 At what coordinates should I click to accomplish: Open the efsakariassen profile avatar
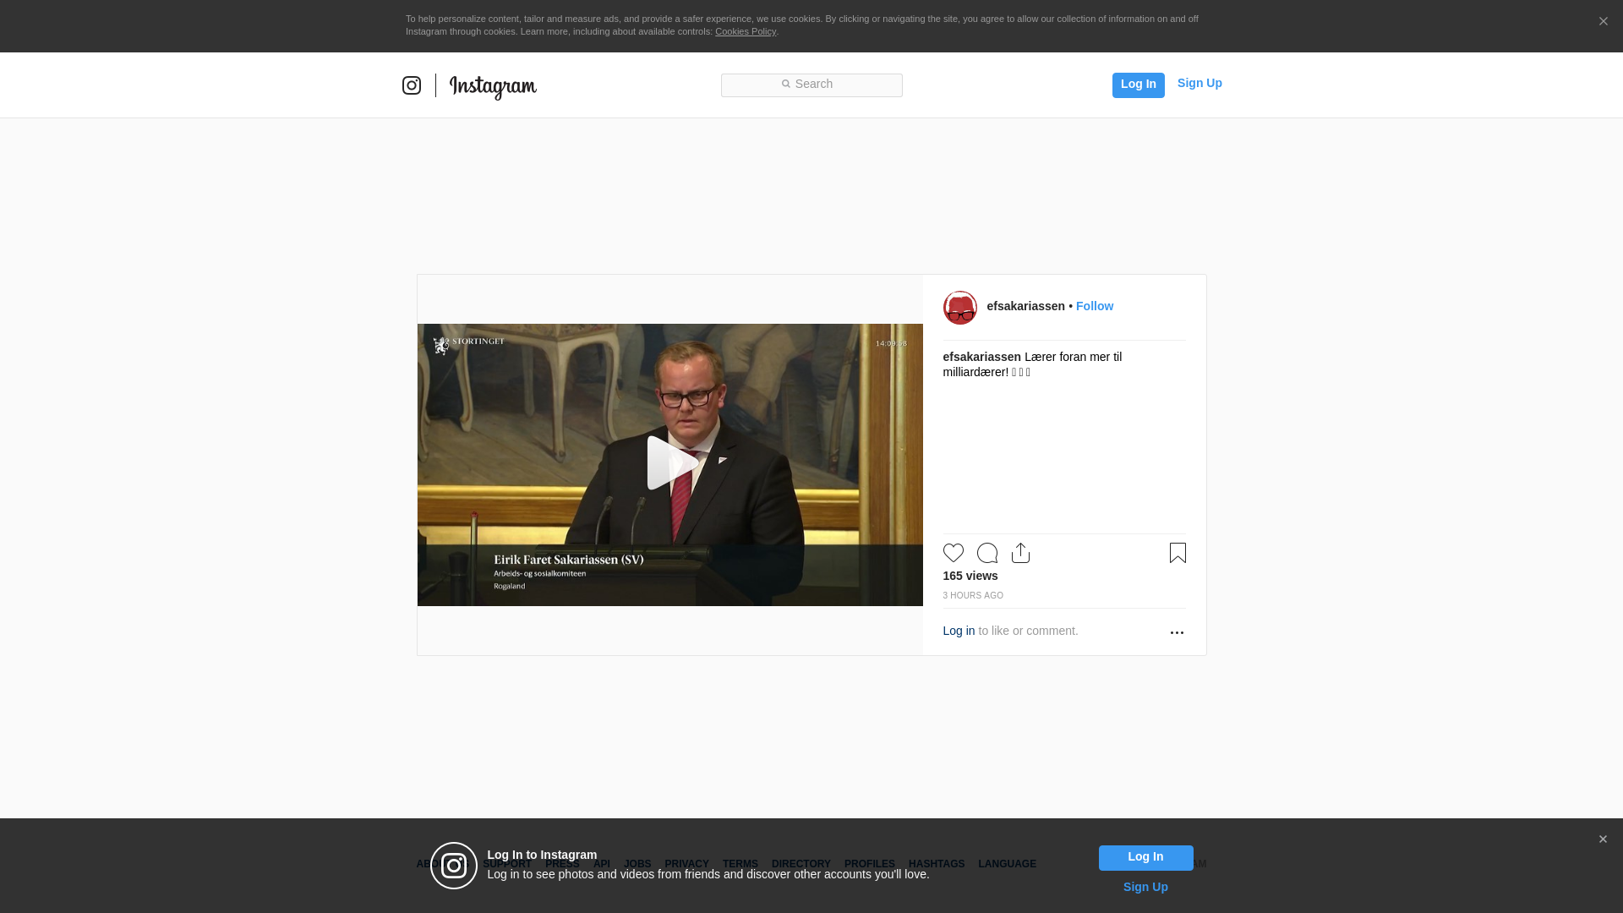coord(959,308)
